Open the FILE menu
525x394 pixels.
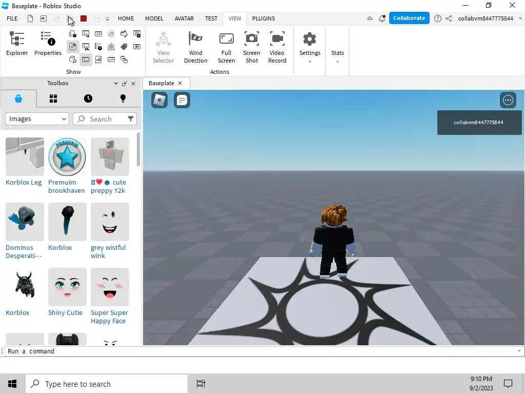12,18
